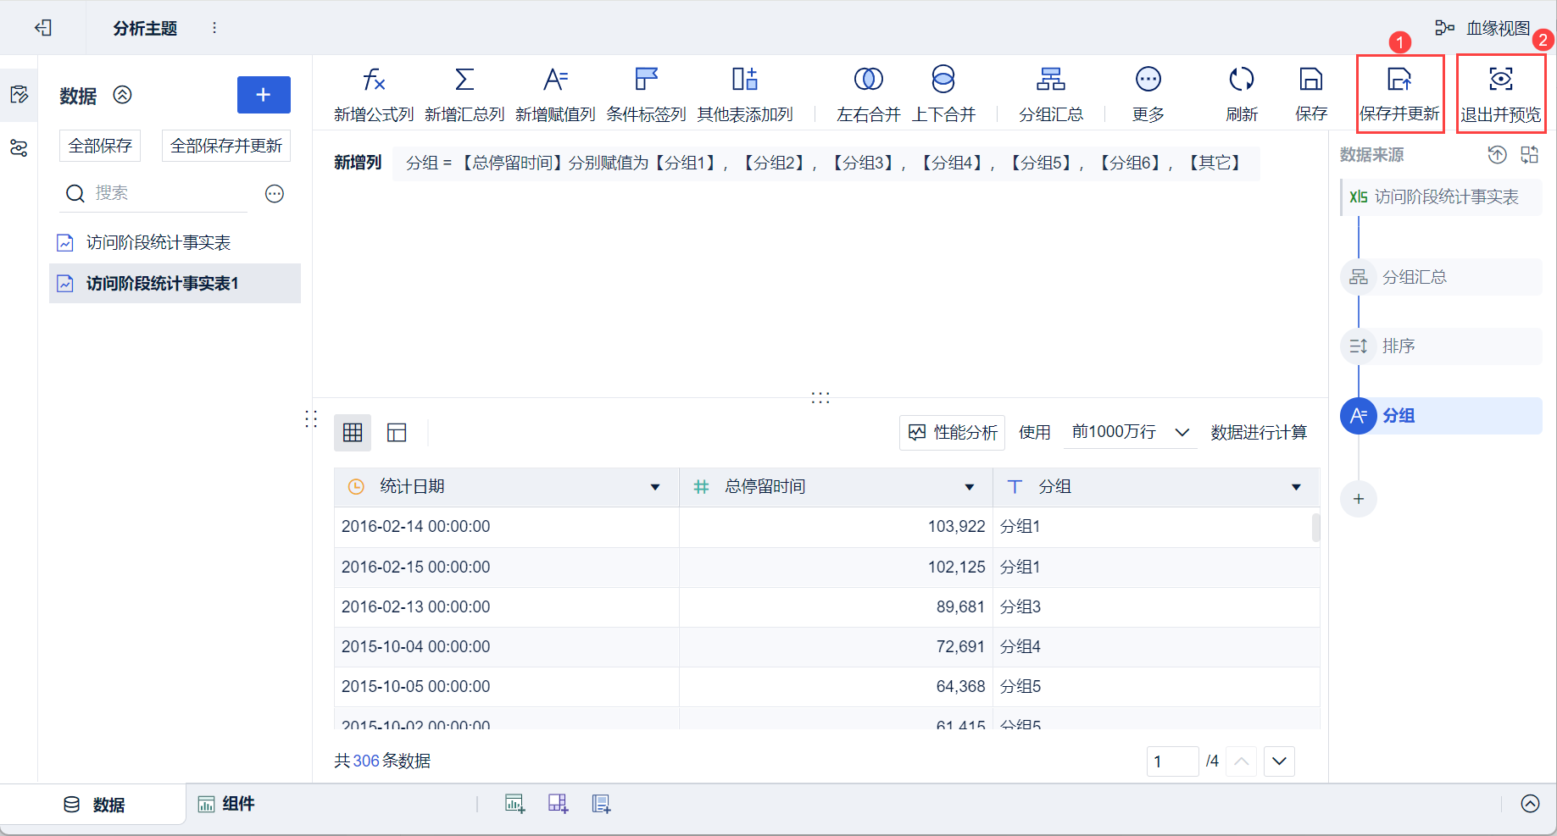Screen dimensions: 1557x836
Task: Go to the previous page with up arrow
Action: point(1242,761)
